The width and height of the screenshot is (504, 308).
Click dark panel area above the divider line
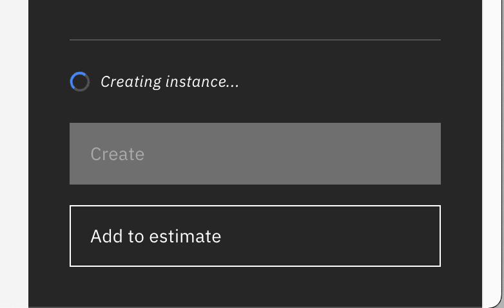tap(255, 19)
